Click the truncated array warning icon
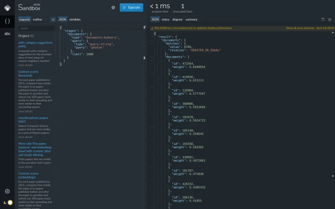Image resolution: width=335 pixels, height=209 pixels. [x=152, y=28]
